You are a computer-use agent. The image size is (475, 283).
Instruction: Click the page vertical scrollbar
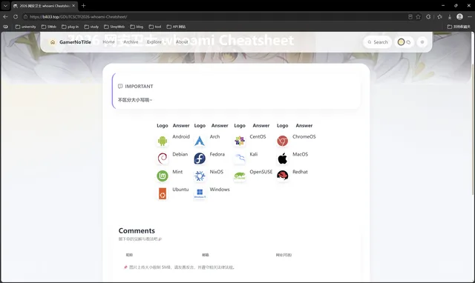(x=473, y=130)
